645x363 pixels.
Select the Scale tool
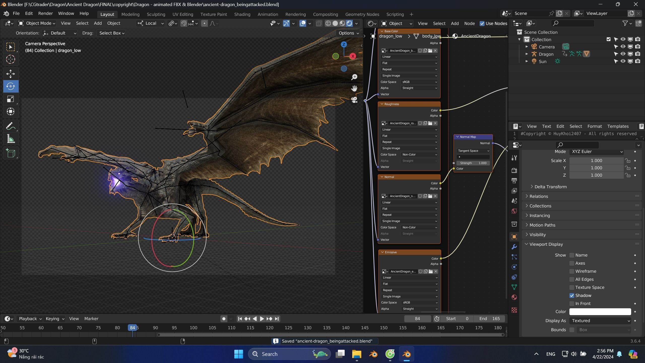click(11, 99)
